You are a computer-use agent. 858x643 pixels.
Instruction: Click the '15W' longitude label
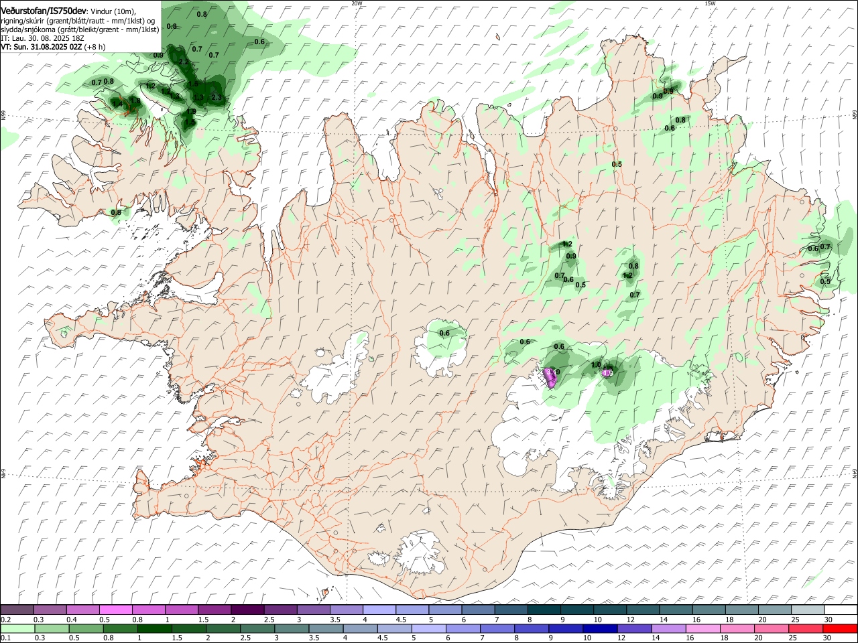click(x=710, y=3)
